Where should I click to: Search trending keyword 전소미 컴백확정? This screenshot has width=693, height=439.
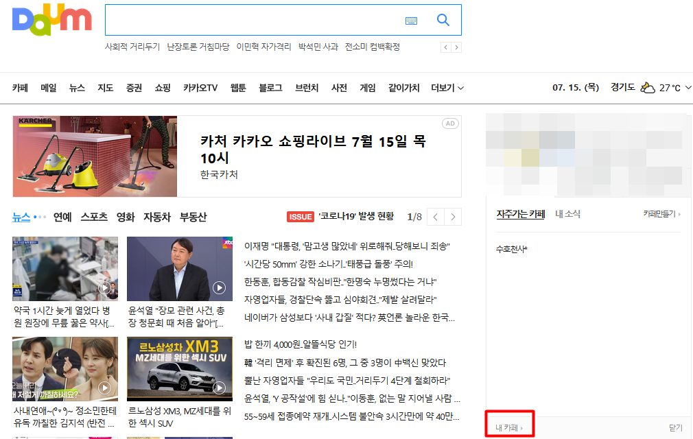pyautogui.click(x=372, y=47)
